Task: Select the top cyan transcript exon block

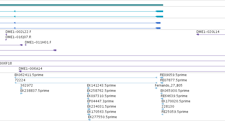Action: click(x=159, y=11)
